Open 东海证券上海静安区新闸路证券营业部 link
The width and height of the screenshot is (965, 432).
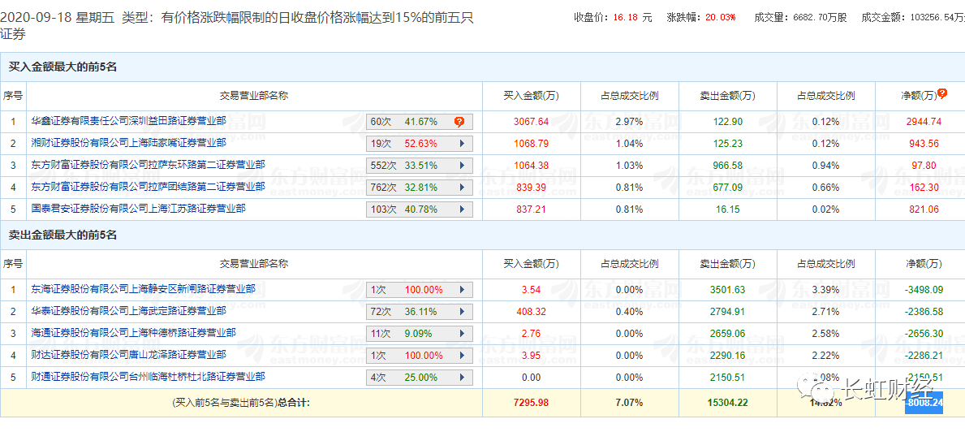click(x=143, y=289)
